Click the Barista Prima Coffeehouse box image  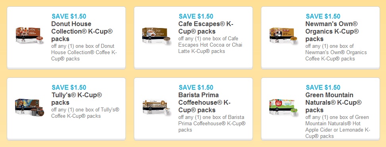tap(156, 107)
